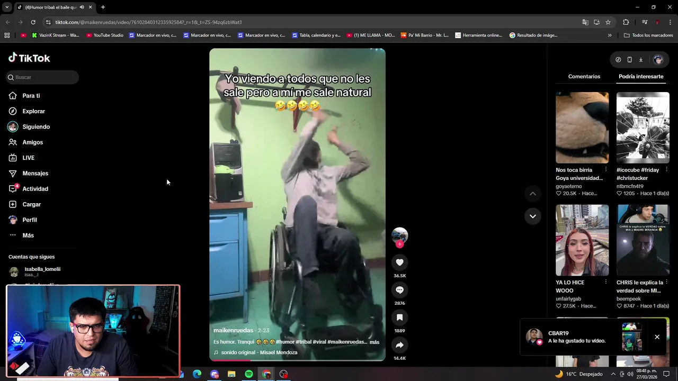Show more bookmarks chevron
Image resolution: width=678 pixels, height=381 pixels.
point(610,35)
